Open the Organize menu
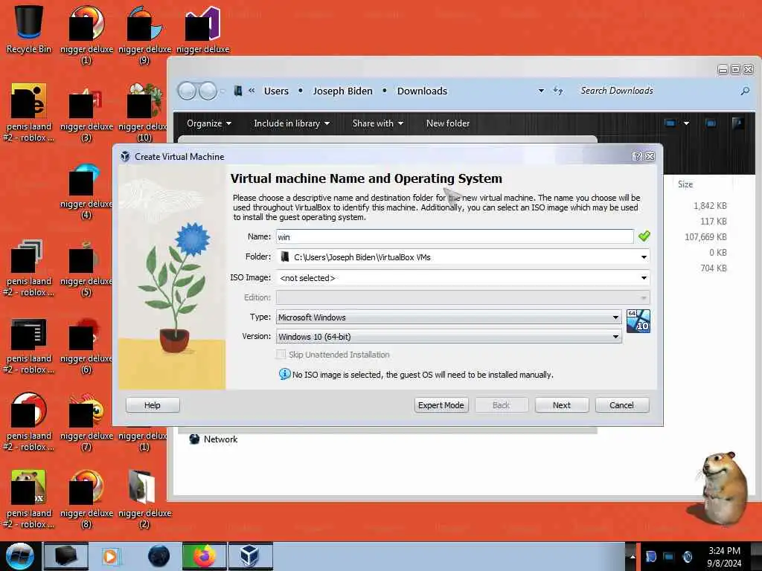 coord(209,123)
